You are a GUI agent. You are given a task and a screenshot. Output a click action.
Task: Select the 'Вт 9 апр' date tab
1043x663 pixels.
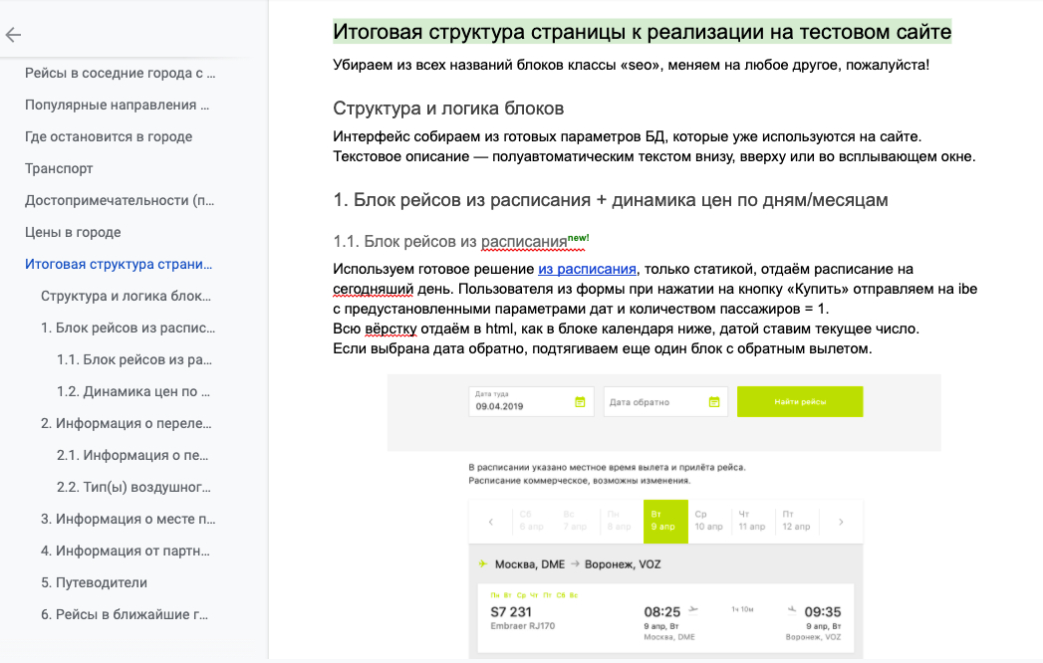click(665, 522)
